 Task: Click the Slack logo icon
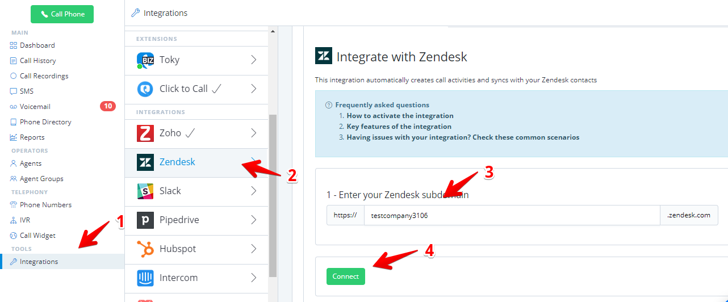(x=145, y=191)
